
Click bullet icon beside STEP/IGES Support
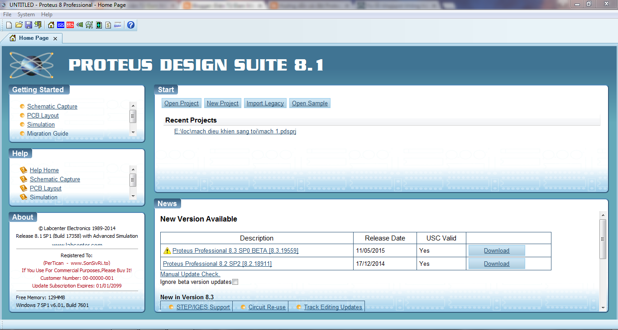[x=172, y=307]
